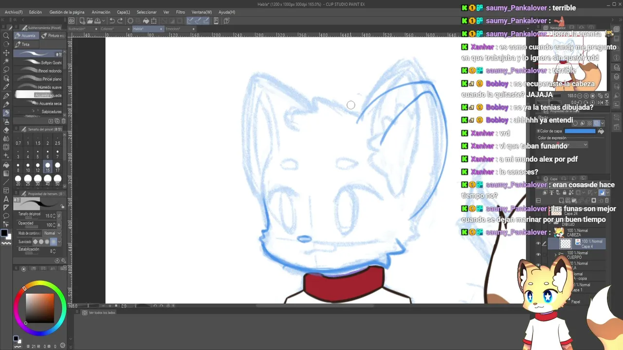623x350 pixels.
Task: Choose the Pincel redondo brush
Action: point(39,71)
